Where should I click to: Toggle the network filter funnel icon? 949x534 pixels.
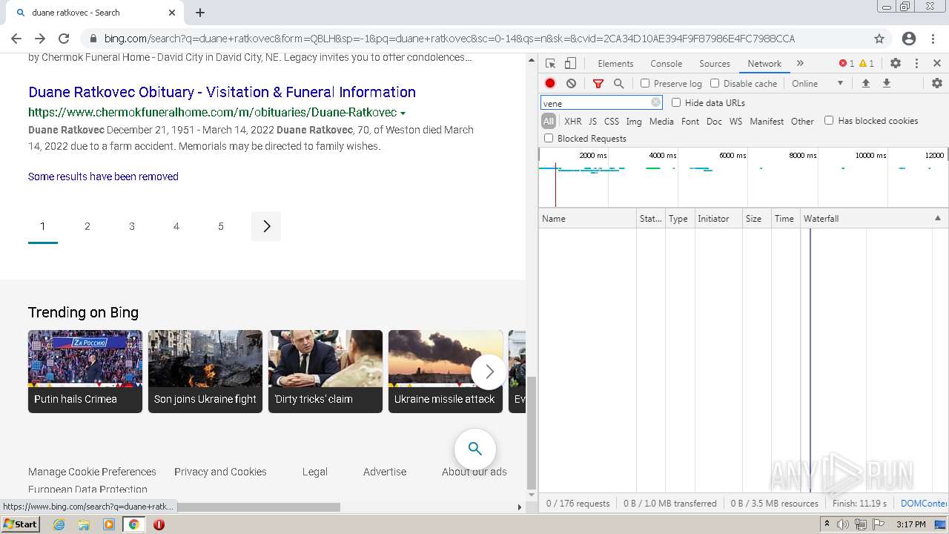[x=598, y=84]
